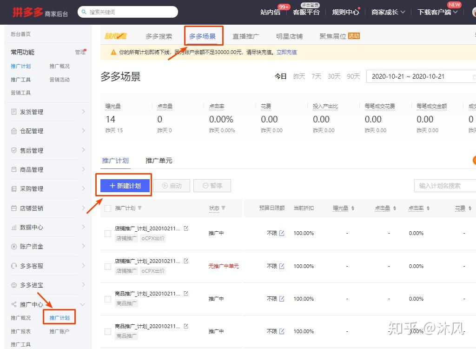Check the select-all checkbox in the table header
The height and width of the screenshot is (349, 476).
tap(108, 208)
